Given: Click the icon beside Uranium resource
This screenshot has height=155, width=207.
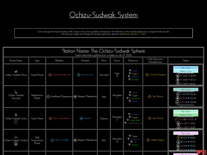Looking at the screenshot, I should 130,101.
